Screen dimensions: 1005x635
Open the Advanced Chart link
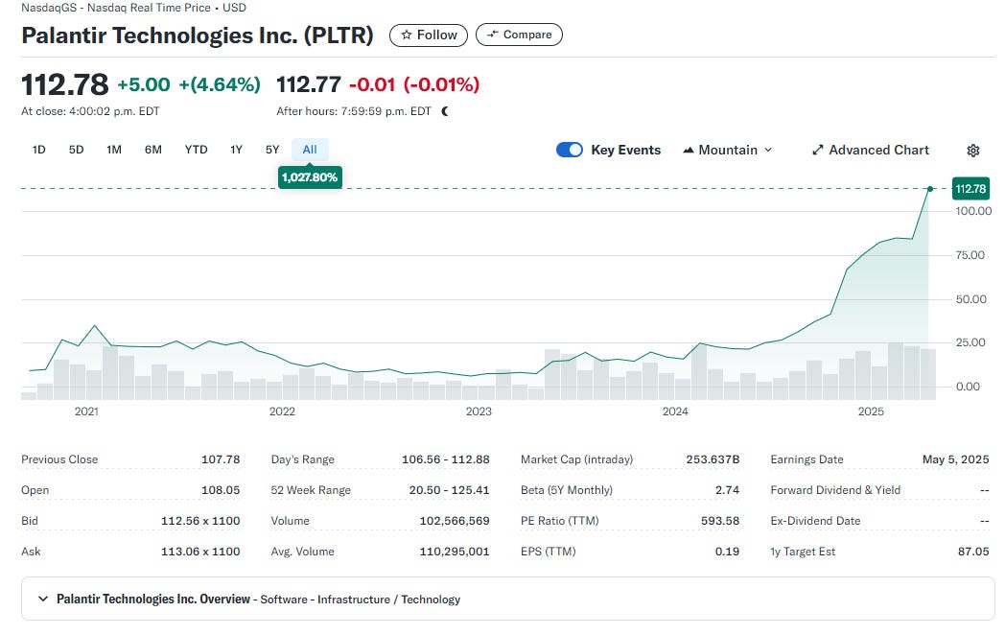tap(871, 150)
